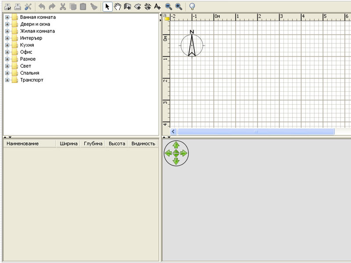351x263 pixels.
Task: Sort by the Видимость column header
Action: (143, 144)
